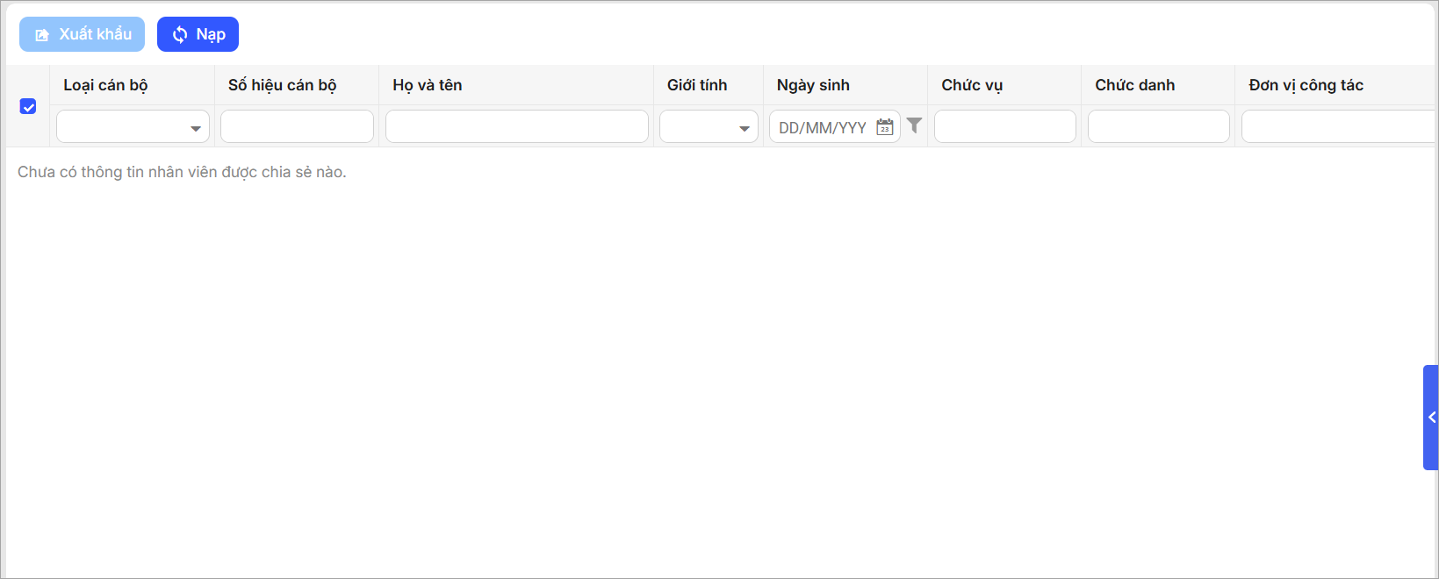
Task: Toggle the select-all checkbox in table header
Action: [28, 106]
